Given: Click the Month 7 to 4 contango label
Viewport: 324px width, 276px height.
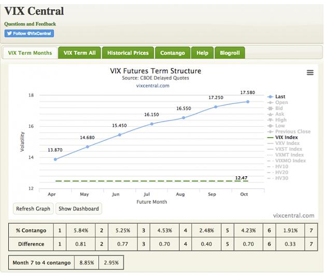Looking at the screenshot, I should point(41,262).
